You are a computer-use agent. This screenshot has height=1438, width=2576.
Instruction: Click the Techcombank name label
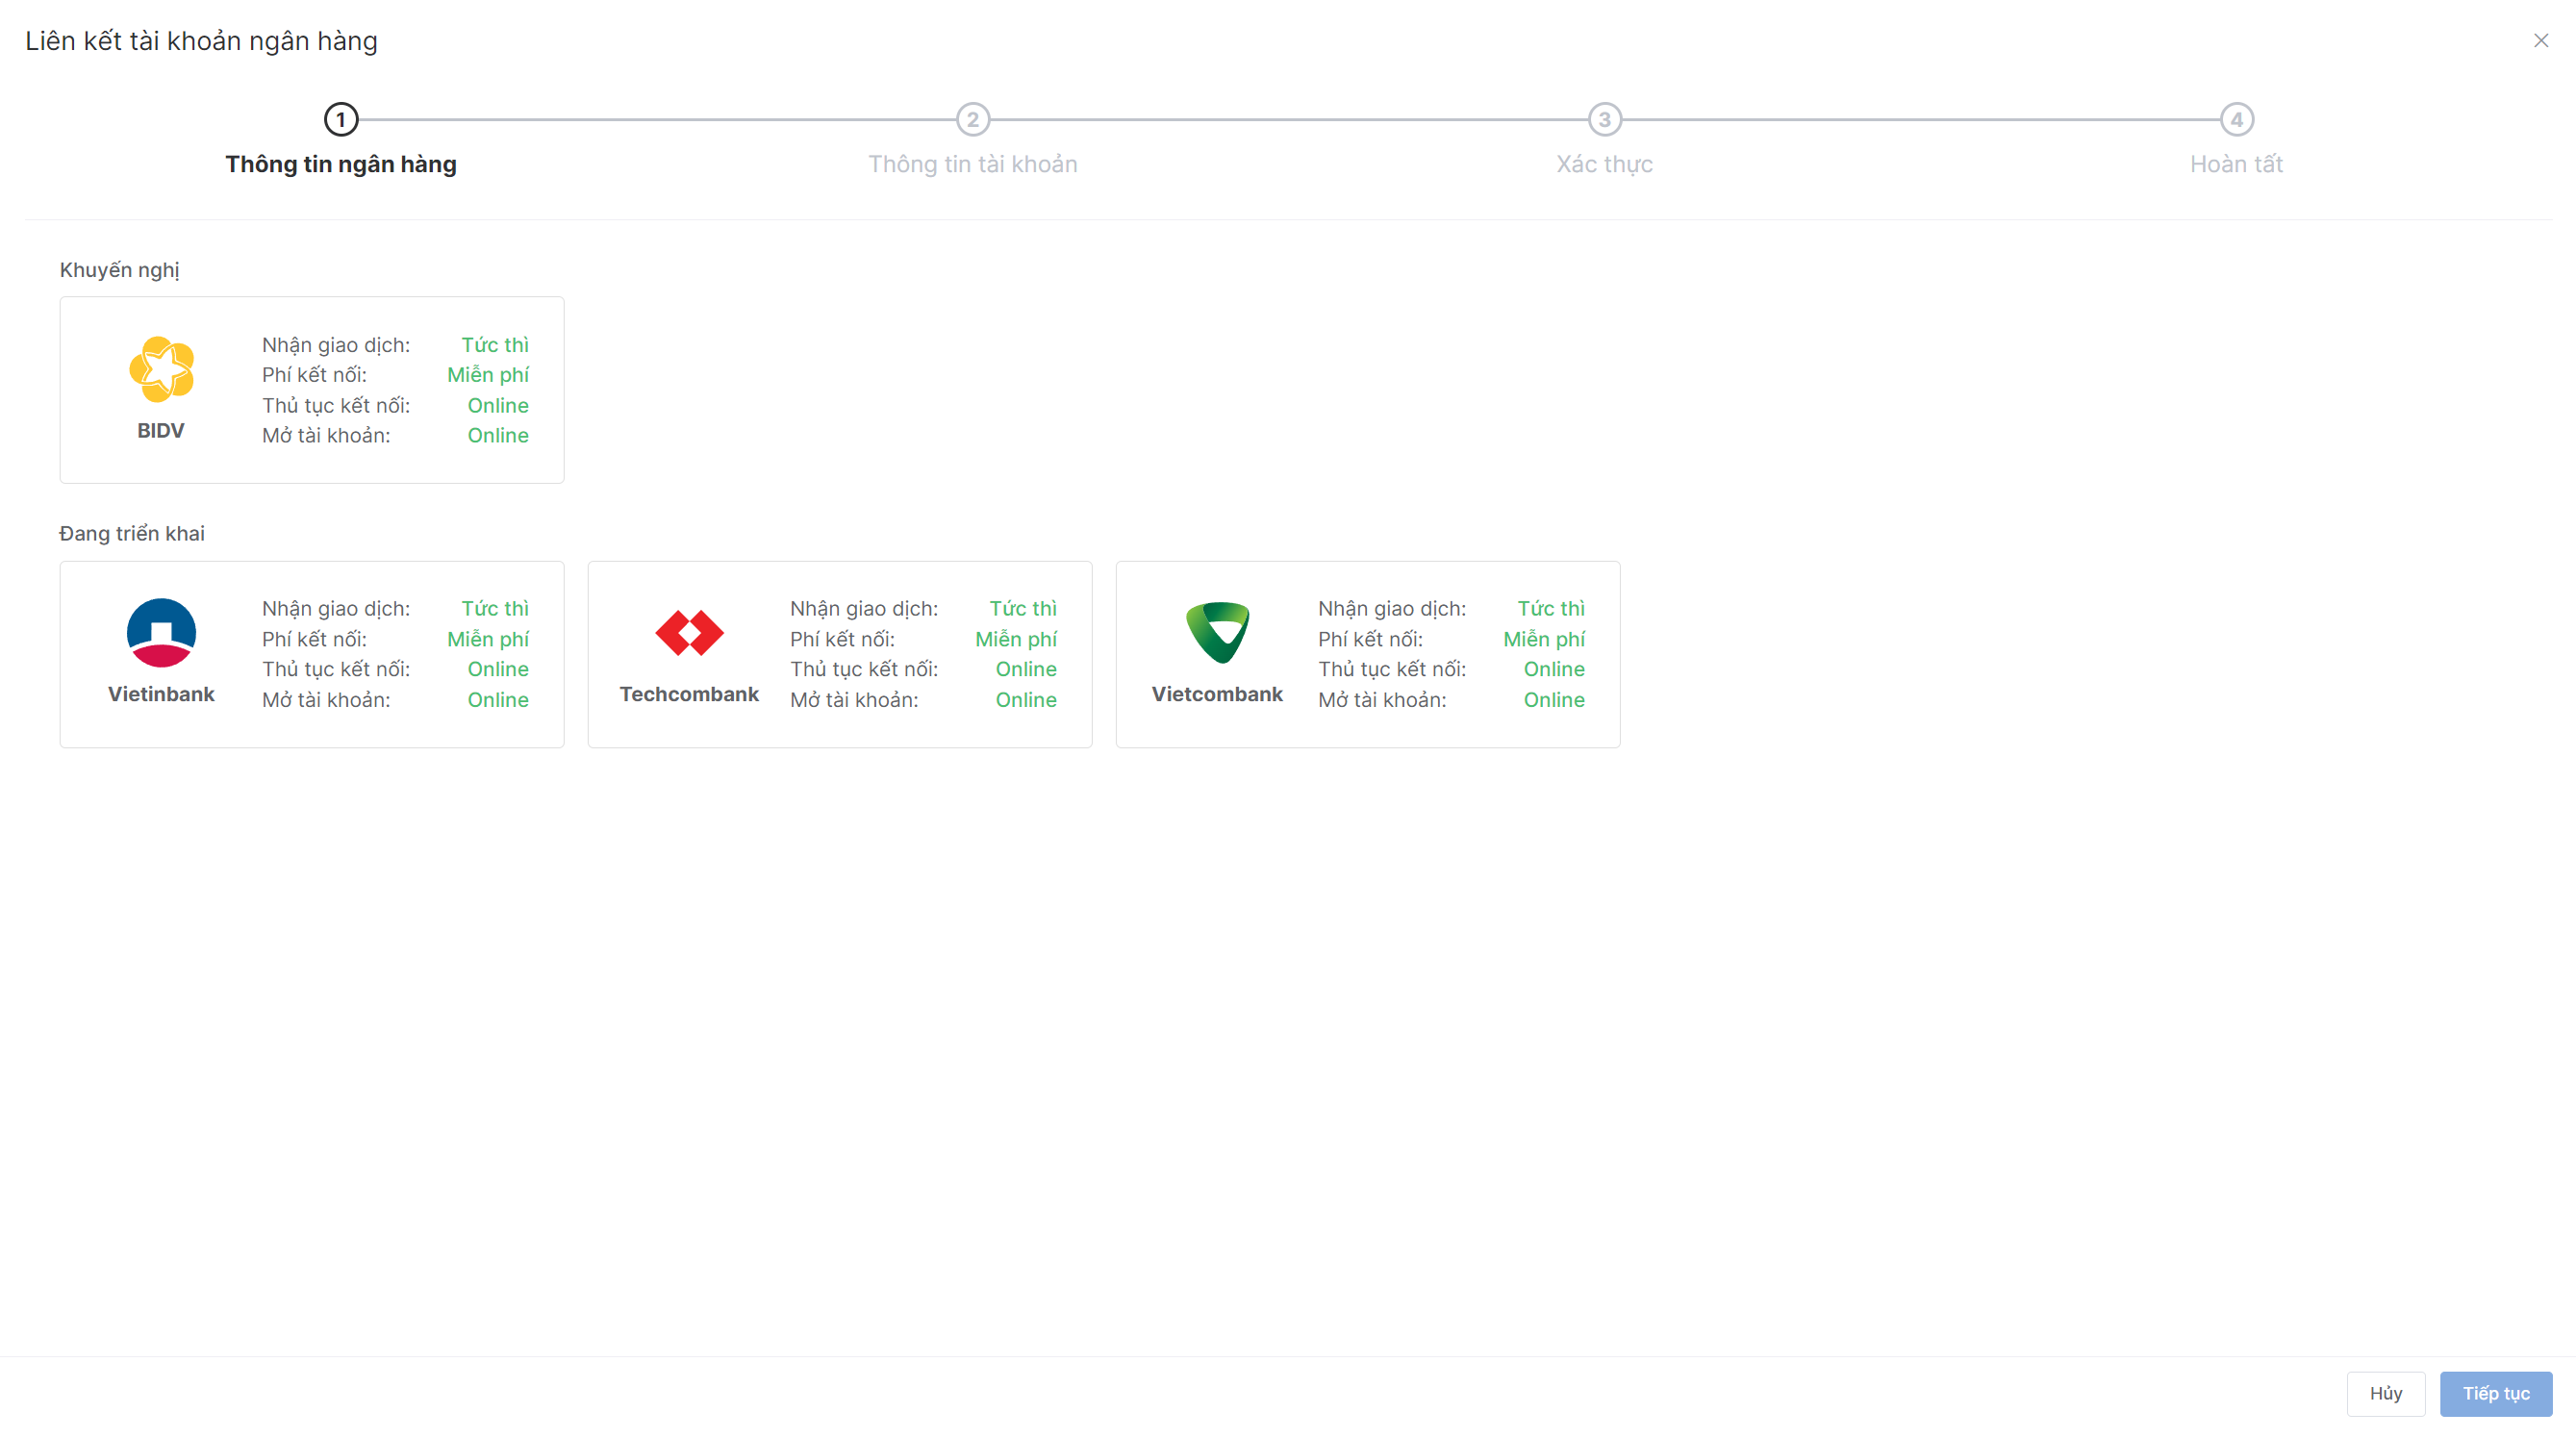pos(689,694)
